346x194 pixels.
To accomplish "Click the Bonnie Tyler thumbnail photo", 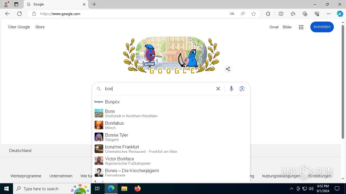I will [x=99, y=137].
